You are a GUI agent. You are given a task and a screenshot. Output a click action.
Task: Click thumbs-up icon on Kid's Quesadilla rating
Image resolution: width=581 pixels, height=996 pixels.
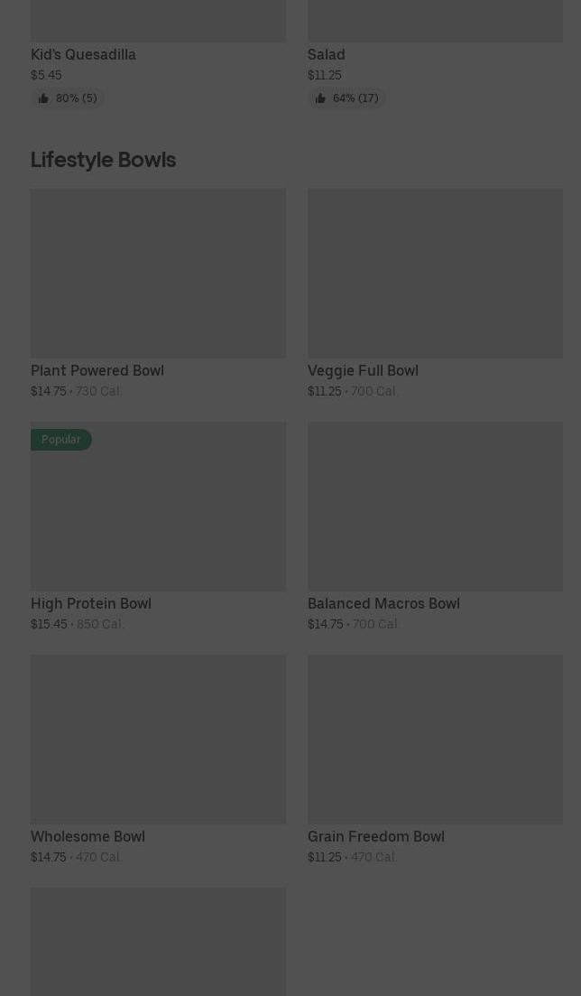pyautogui.click(x=43, y=98)
